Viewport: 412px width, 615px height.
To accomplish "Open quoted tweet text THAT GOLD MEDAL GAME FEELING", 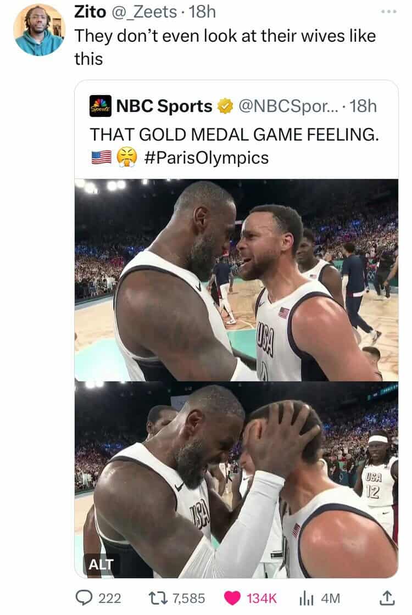I will point(234,135).
